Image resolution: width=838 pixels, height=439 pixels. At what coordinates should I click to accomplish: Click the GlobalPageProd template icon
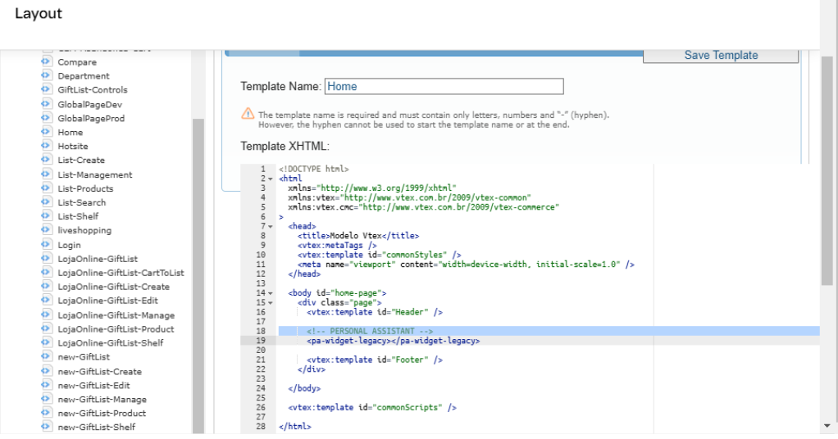tap(46, 117)
